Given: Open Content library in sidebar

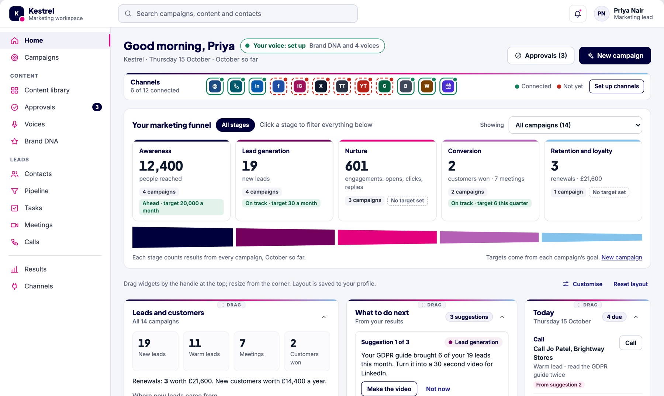Looking at the screenshot, I should coord(55,90).
